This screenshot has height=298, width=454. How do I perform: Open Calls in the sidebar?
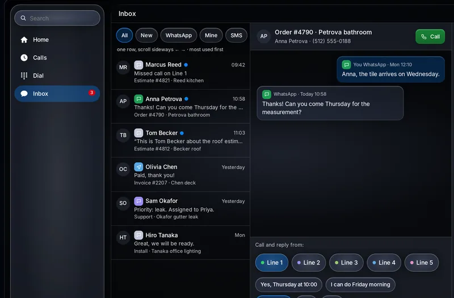[57, 58]
